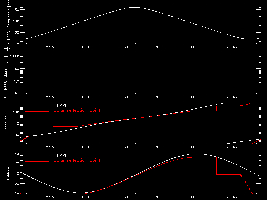
Task: Click red 'Solar reflection point' label in Longitude plot
Action: pyautogui.click(x=77, y=110)
